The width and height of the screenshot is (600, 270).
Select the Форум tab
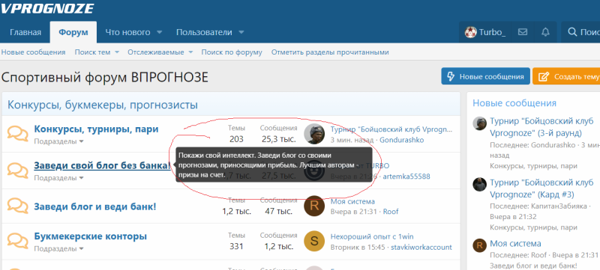(73, 32)
